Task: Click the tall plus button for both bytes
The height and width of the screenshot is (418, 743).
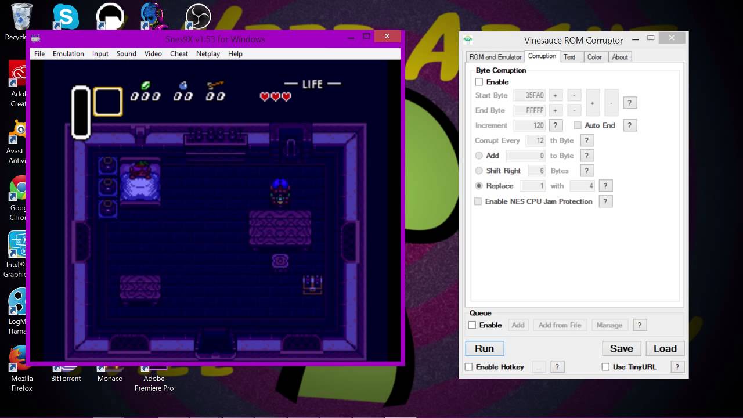Action: point(593,103)
